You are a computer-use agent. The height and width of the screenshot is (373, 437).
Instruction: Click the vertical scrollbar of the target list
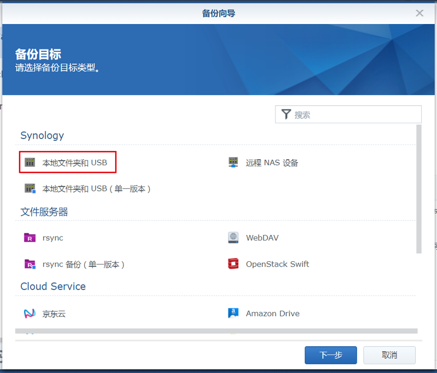(419, 189)
